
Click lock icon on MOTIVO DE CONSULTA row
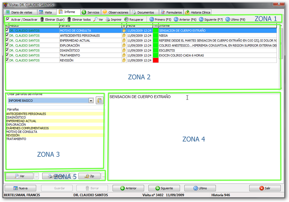(x=124, y=31)
